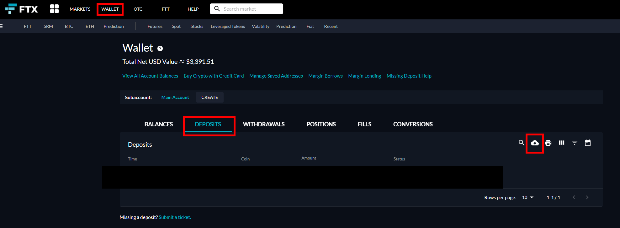Sort by Time column header
The image size is (620, 228).
[132, 159]
